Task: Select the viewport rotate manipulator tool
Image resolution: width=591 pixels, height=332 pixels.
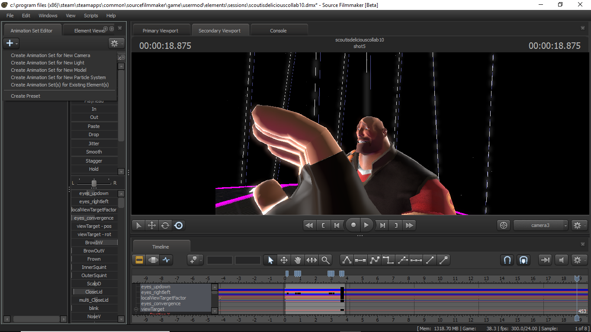Action: pyautogui.click(x=165, y=225)
